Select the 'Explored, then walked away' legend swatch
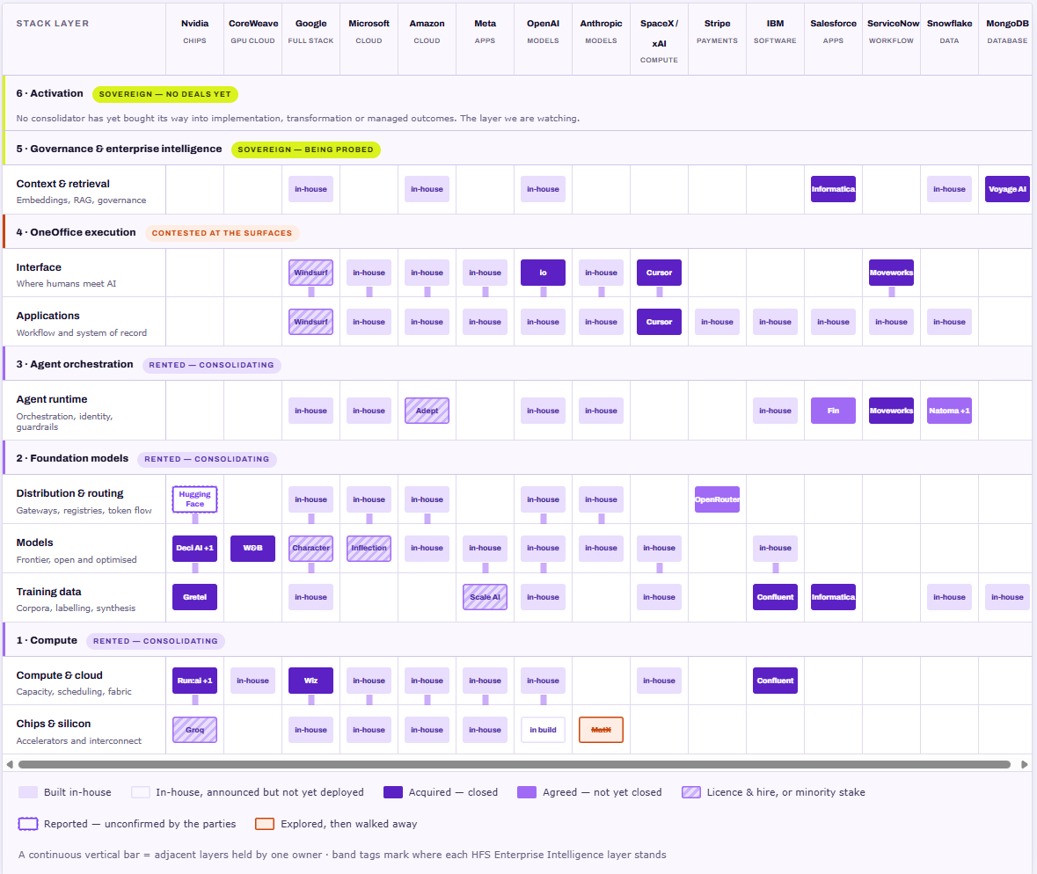The image size is (1037, 874). pyautogui.click(x=265, y=824)
